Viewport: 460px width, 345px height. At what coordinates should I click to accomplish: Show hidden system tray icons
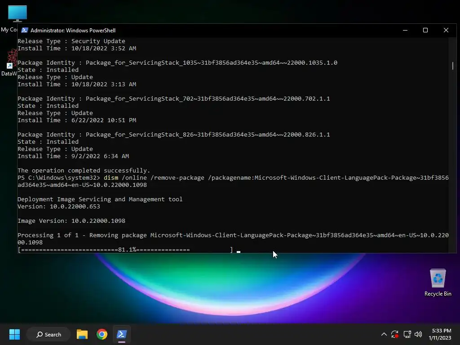pos(384,334)
